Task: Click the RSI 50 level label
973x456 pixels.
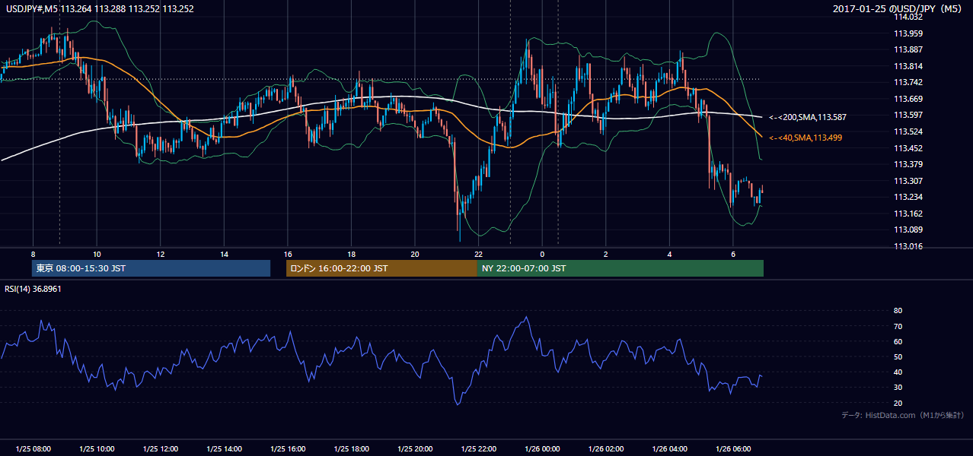Action: (898, 356)
